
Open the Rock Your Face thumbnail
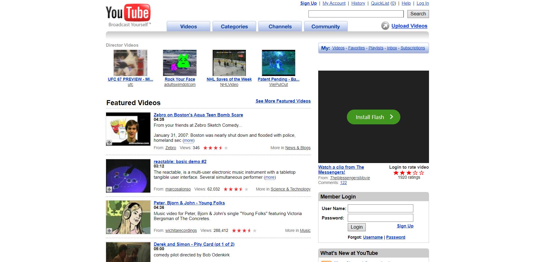click(180, 63)
